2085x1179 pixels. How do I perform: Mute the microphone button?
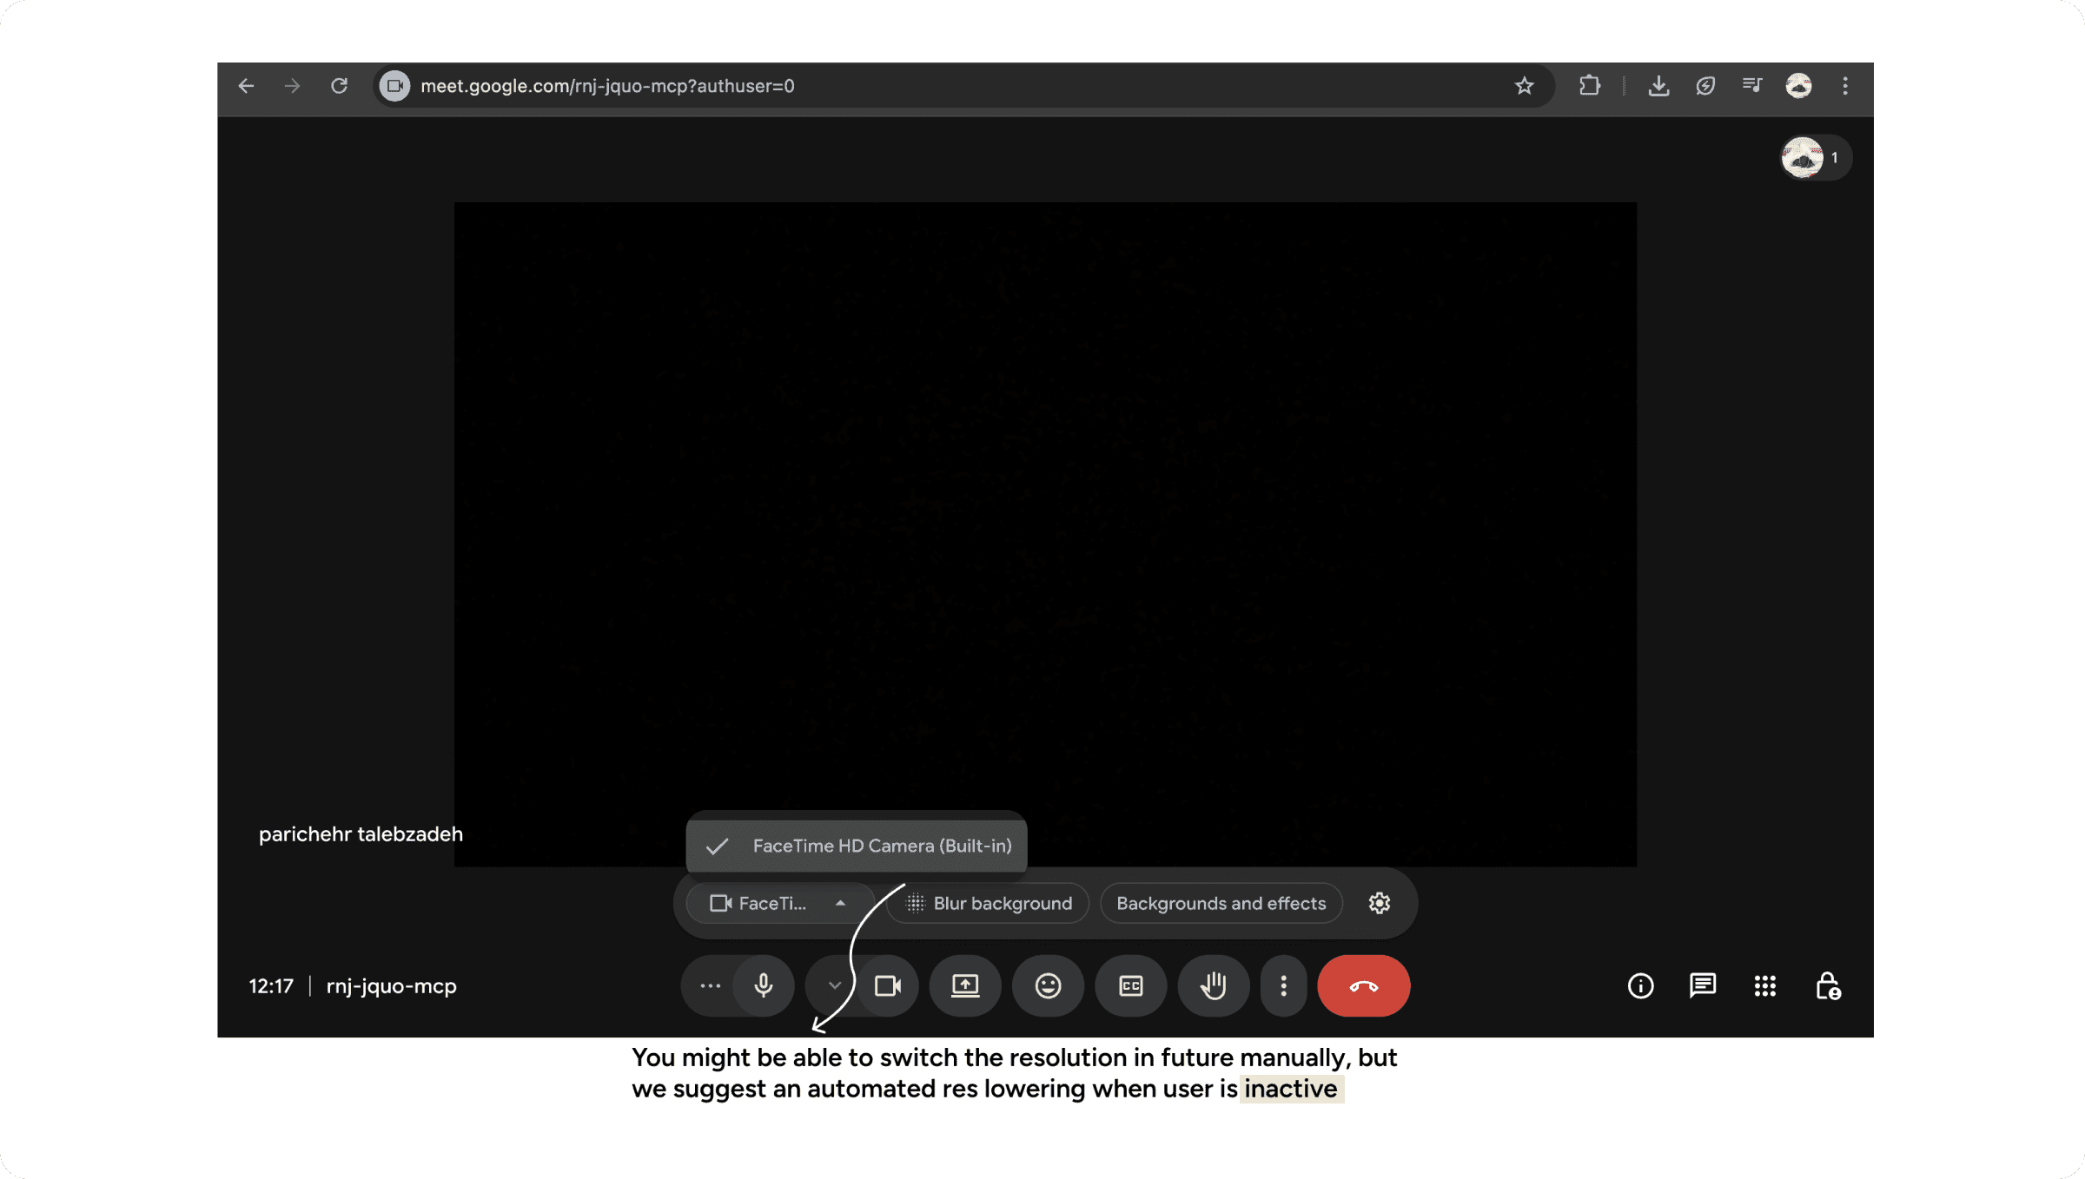763,985
